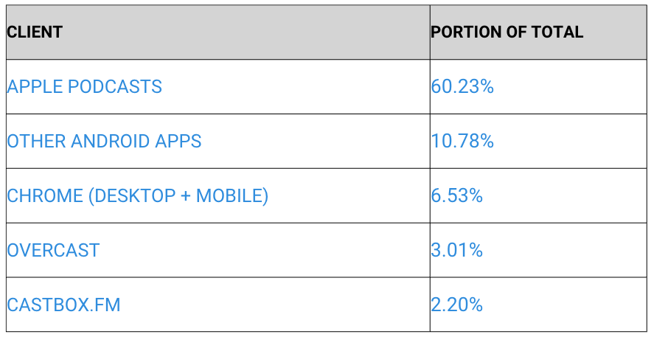The width and height of the screenshot is (654, 337).
Task: Open the Chrome (Desktop + Mobile) link
Action: (137, 196)
